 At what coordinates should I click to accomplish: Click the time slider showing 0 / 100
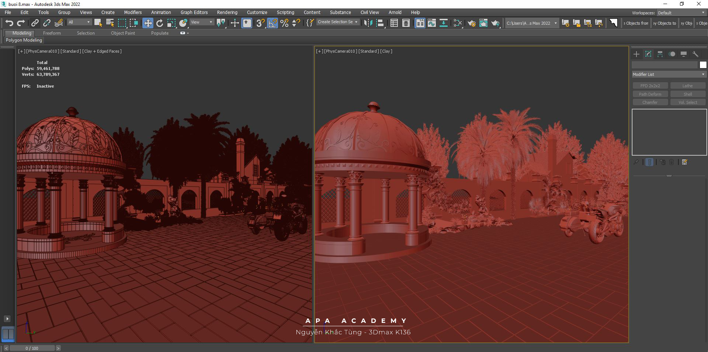pyautogui.click(x=32, y=348)
